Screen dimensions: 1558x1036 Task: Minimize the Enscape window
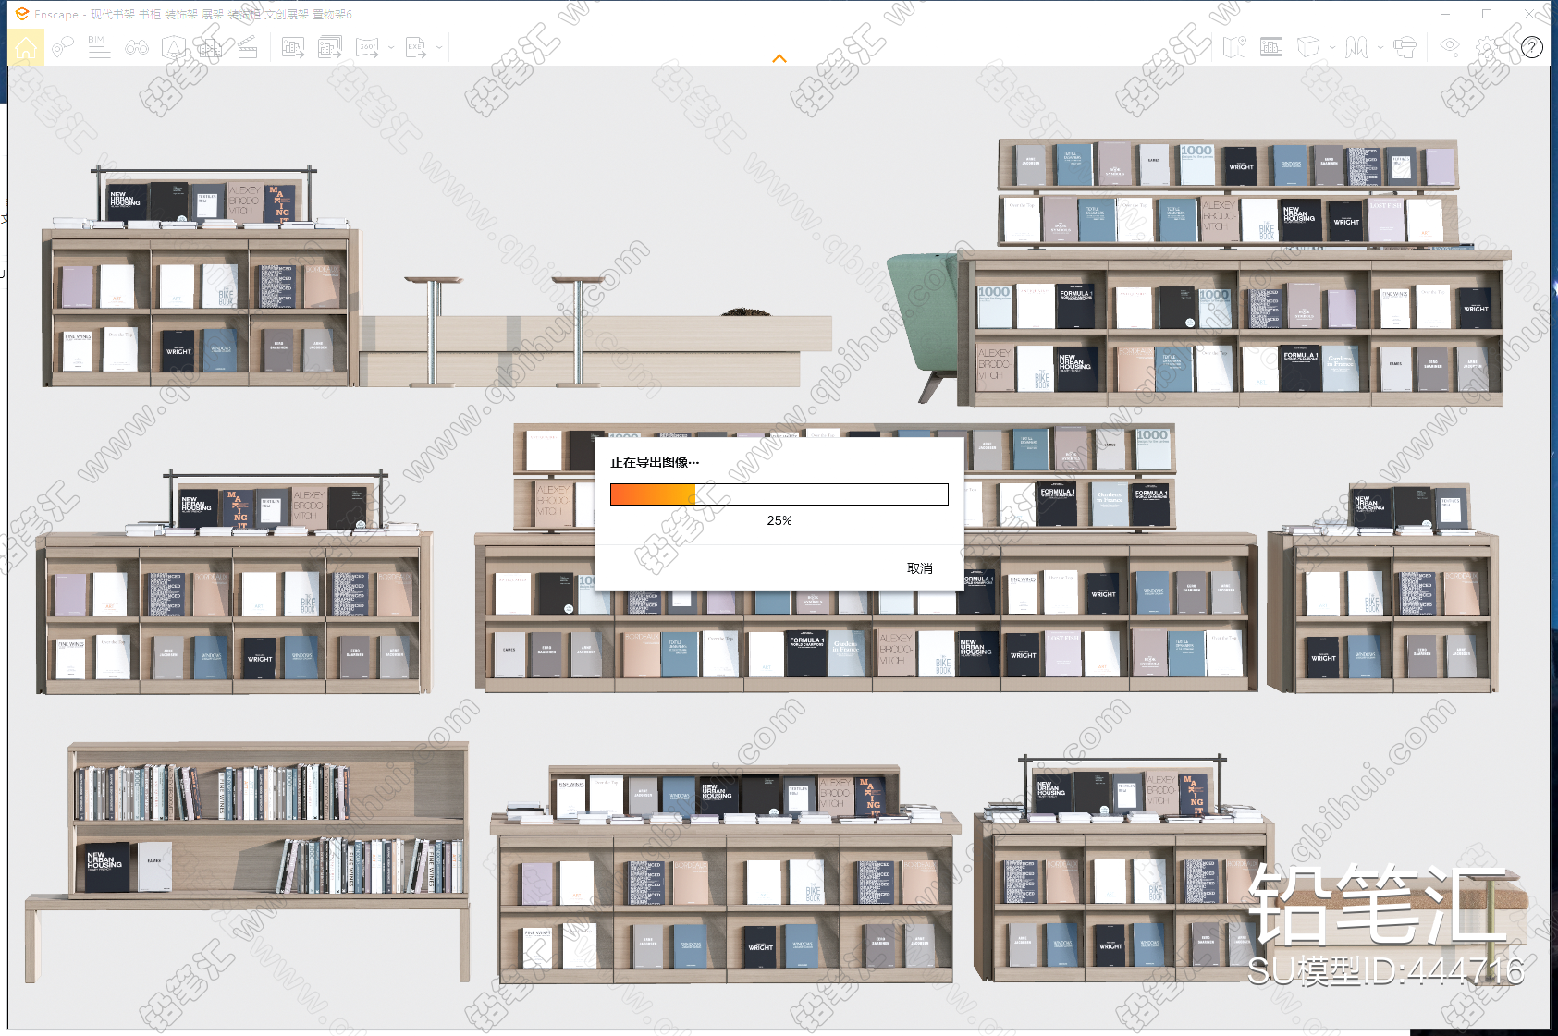pos(1445,14)
